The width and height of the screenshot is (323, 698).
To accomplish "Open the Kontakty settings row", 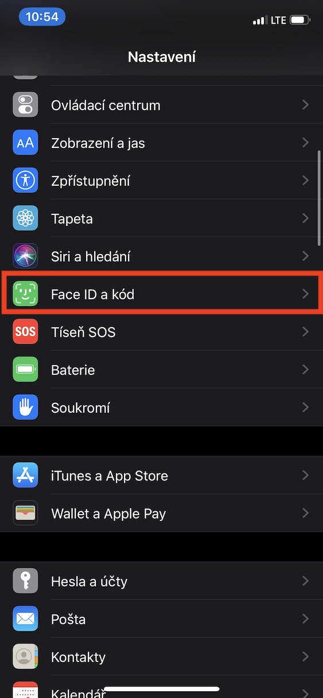I will 161,657.
